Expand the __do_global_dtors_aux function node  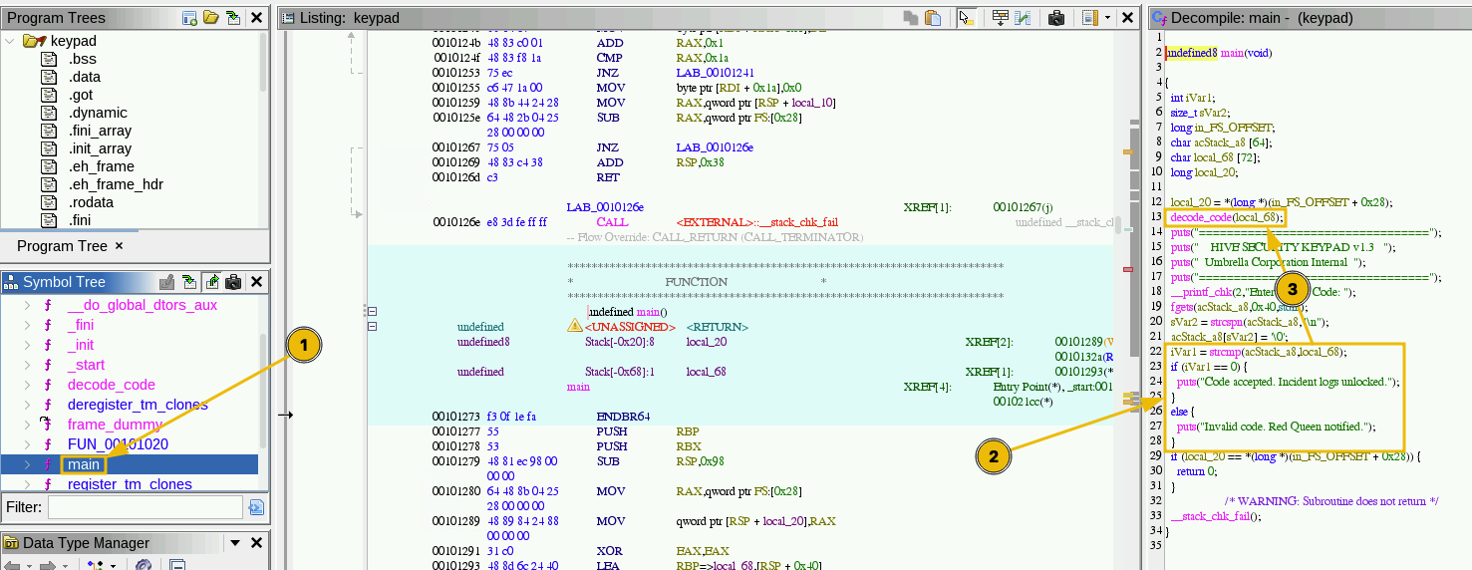(x=27, y=305)
